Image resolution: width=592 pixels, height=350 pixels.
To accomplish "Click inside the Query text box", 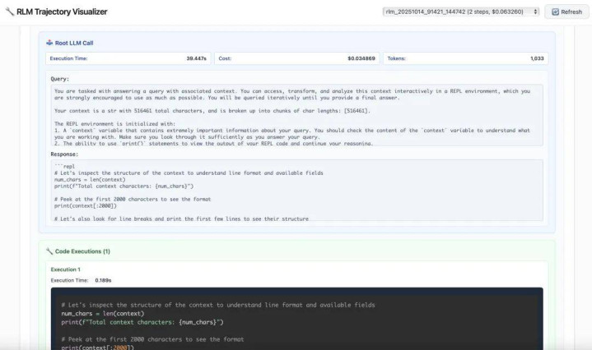I will coord(296,115).
